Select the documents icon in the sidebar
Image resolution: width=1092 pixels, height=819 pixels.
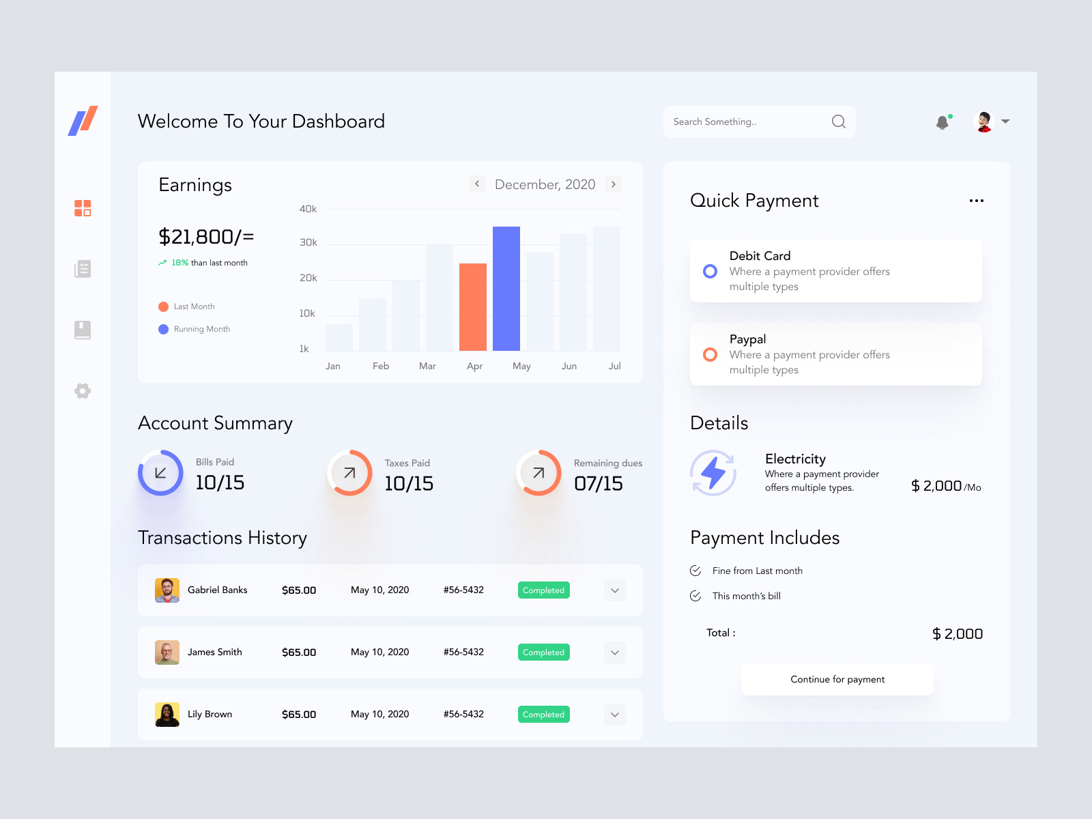(82, 269)
